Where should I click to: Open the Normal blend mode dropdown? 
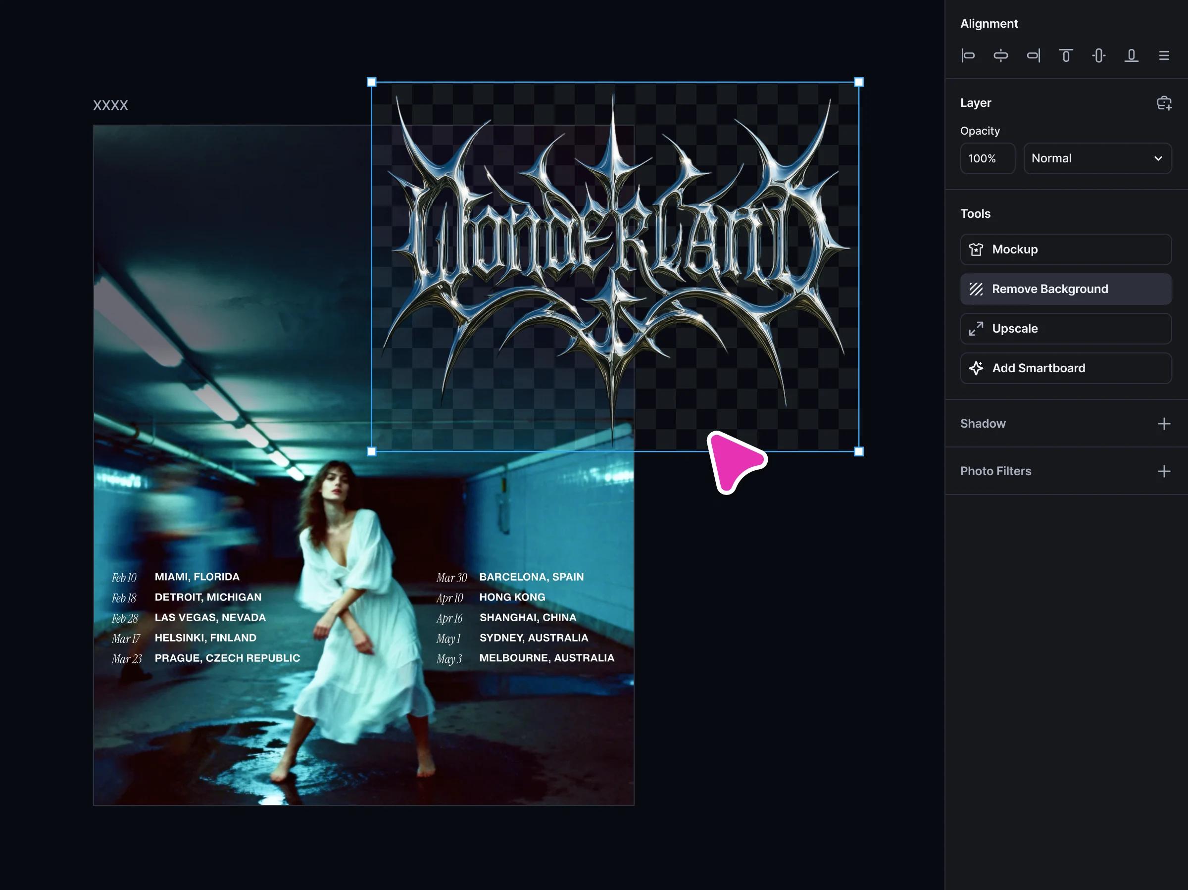coord(1097,158)
